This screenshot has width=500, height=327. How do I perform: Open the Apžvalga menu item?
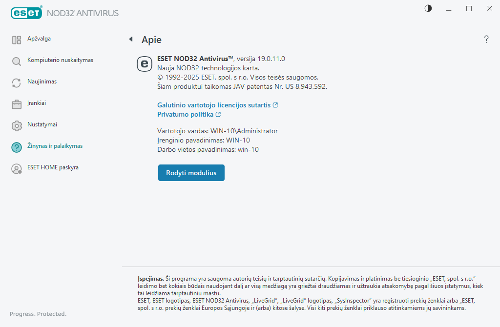tap(39, 39)
